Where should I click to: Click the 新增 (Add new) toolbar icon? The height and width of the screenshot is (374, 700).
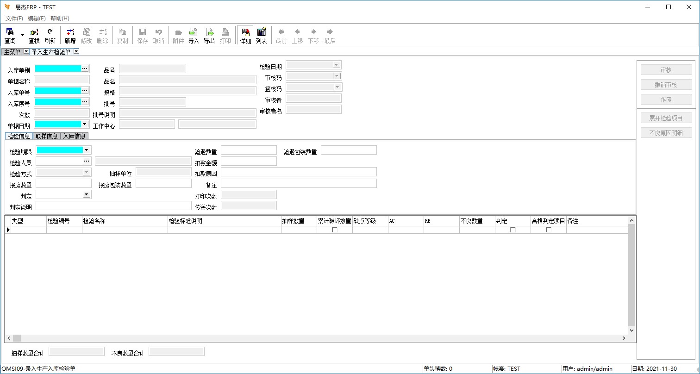coord(70,35)
